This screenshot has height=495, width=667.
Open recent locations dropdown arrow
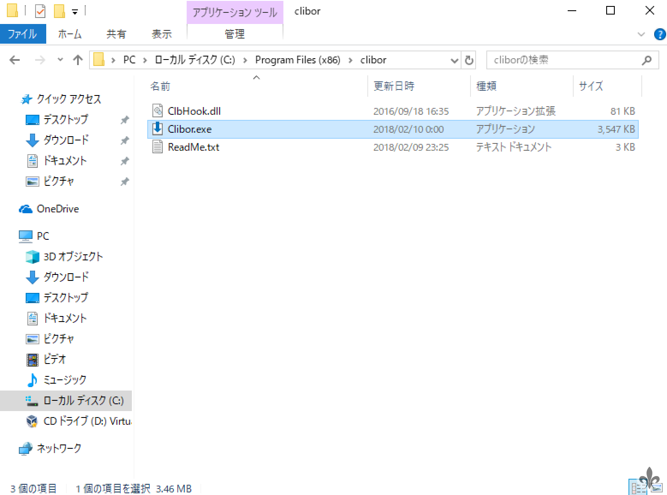[60, 60]
